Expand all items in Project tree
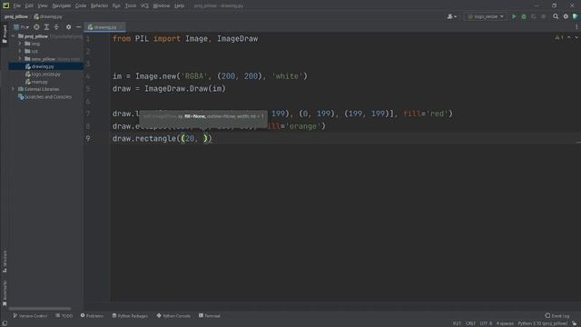Image resolution: width=581 pixels, height=327 pixels. pyautogui.click(x=46, y=27)
